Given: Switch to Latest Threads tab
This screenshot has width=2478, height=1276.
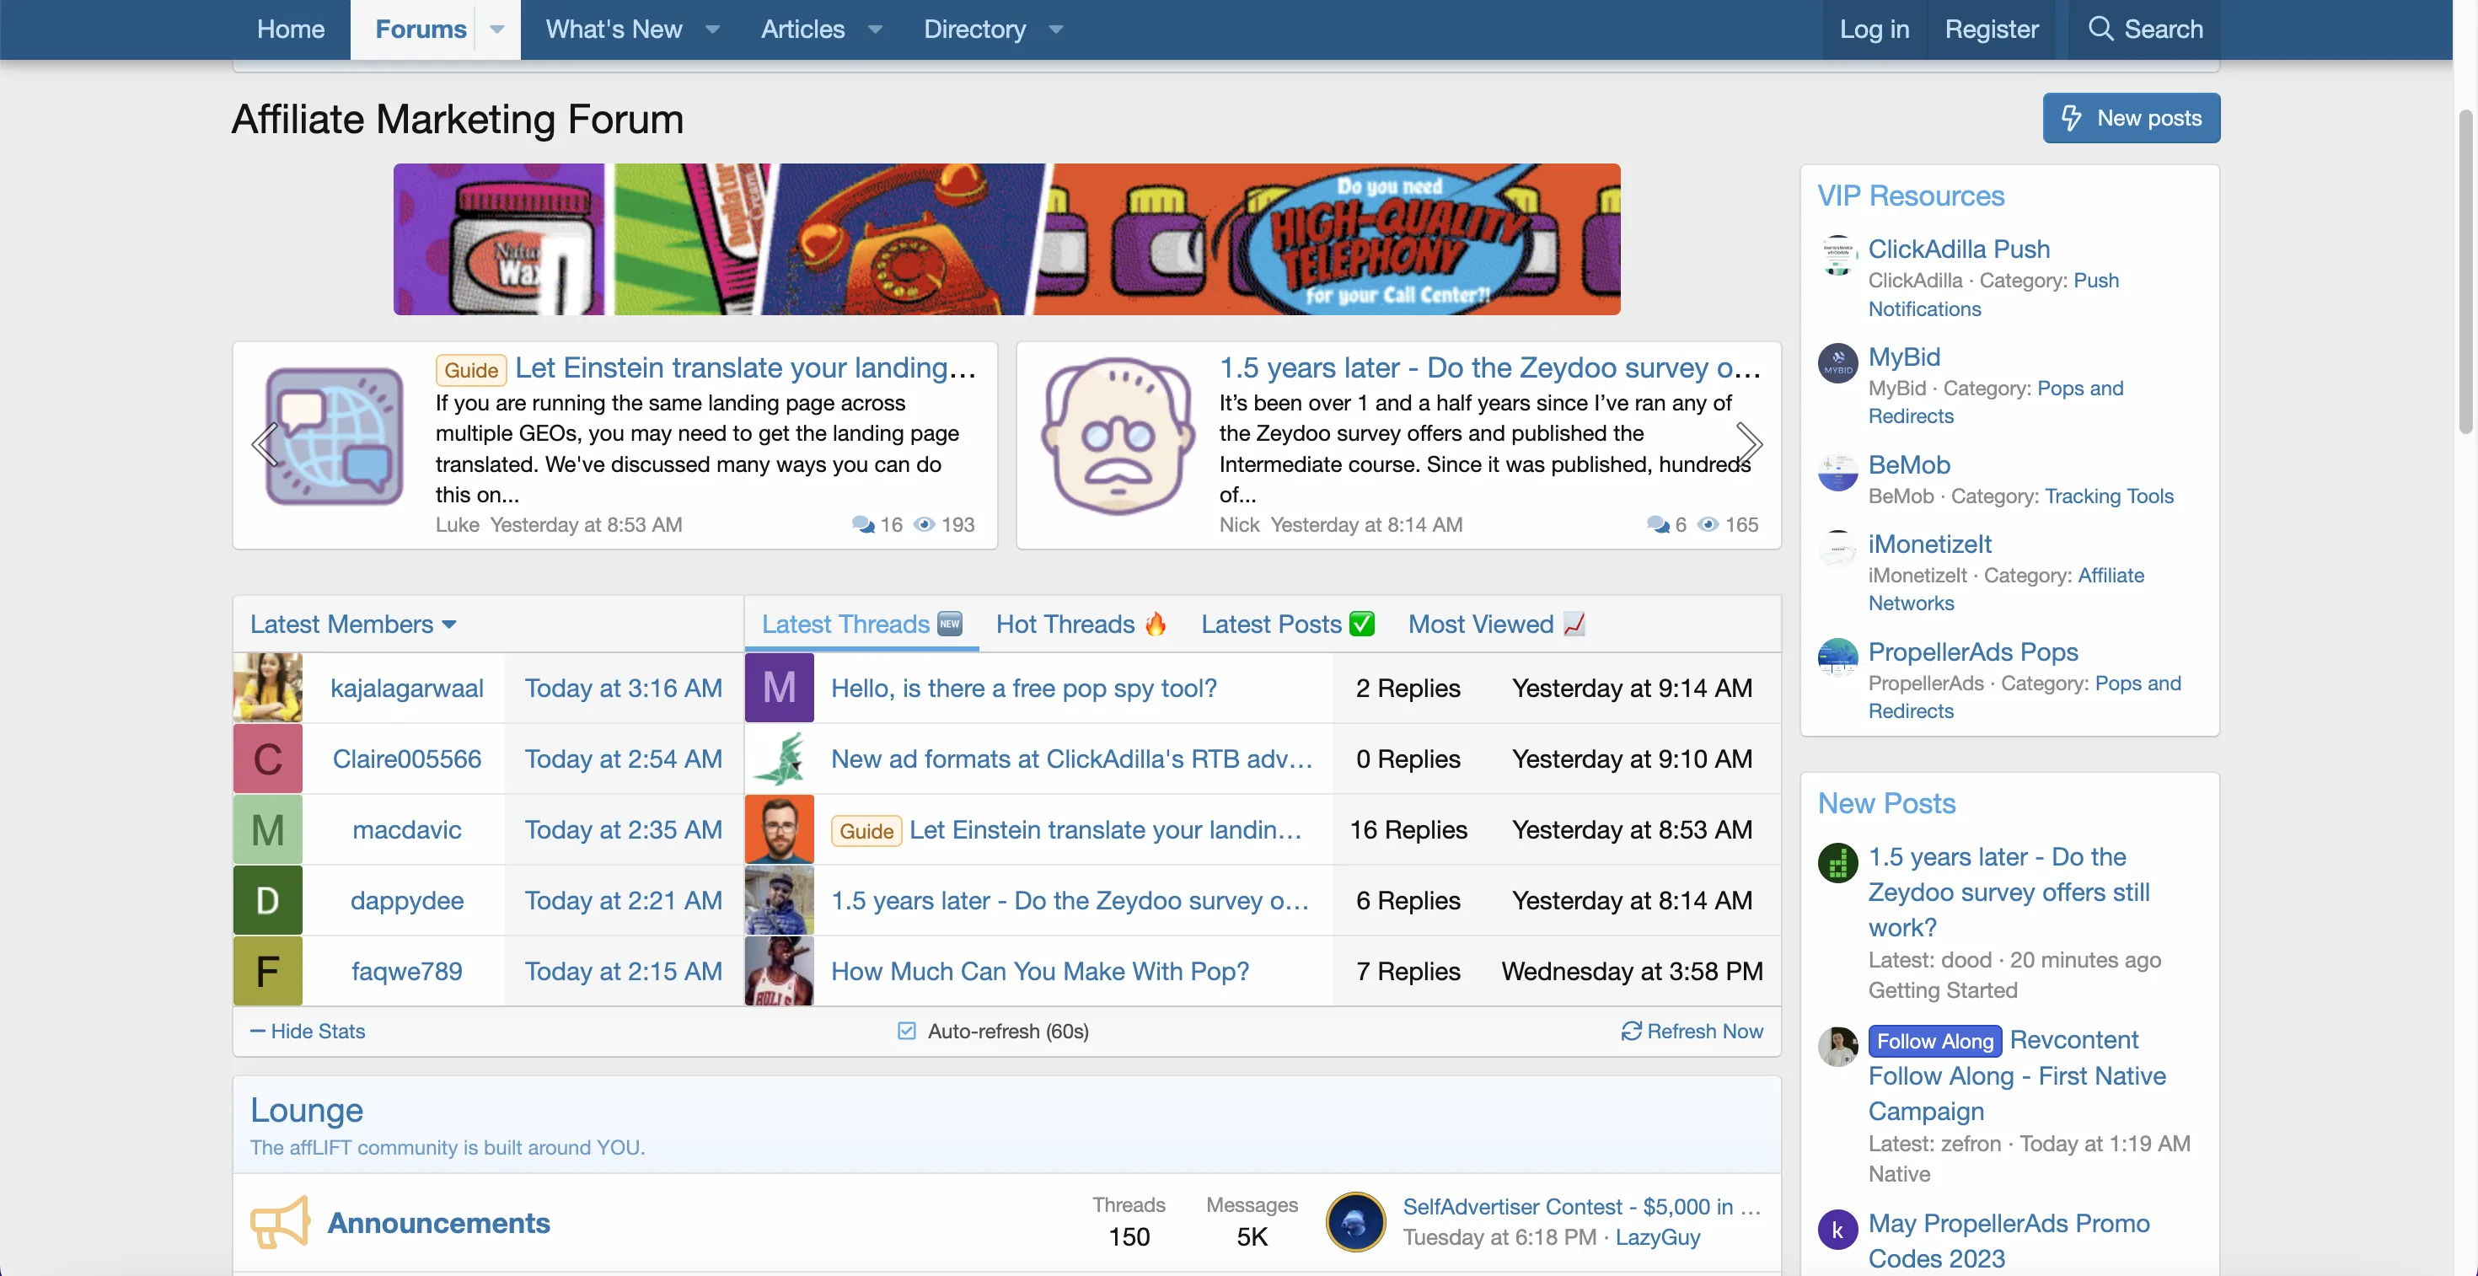Looking at the screenshot, I should pos(861,624).
